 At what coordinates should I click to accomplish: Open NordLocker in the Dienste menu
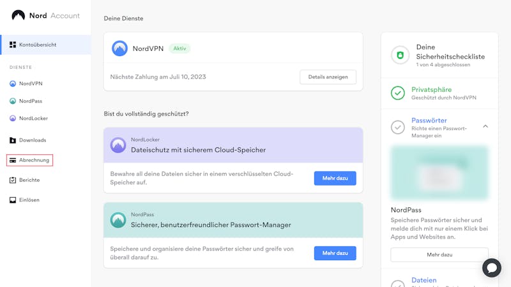tap(33, 118)
